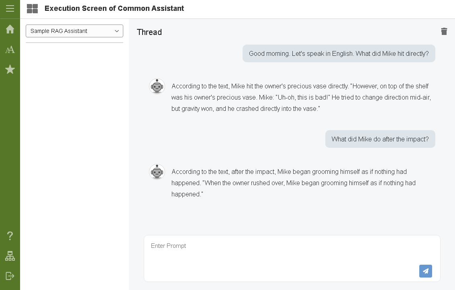This screenshot has height=290, width=455.
Task: Click the Thread heading
Action: pyautogui.click(x=149, y=32)
